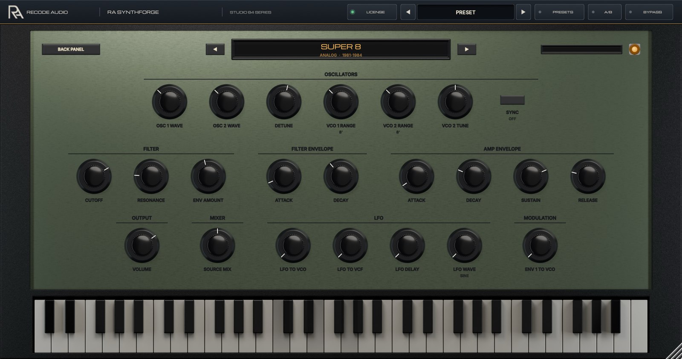Toggle the Bypass button
Viewport: 682px width, 359px height.
pos(649,12)
